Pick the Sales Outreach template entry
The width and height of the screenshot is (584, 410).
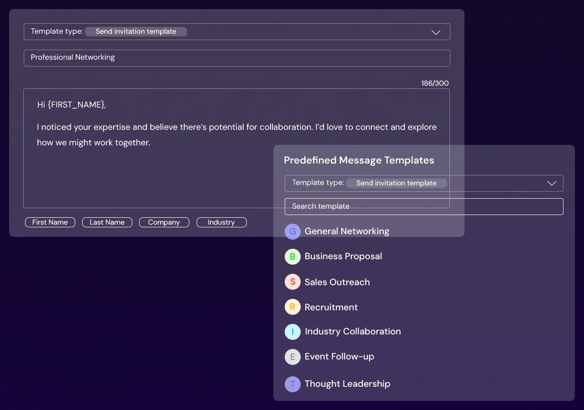(x=337, y=282)
